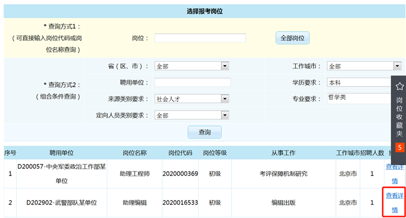Click the 查询 search button
This screenshot has height=218, width=406.
(205, 132)
